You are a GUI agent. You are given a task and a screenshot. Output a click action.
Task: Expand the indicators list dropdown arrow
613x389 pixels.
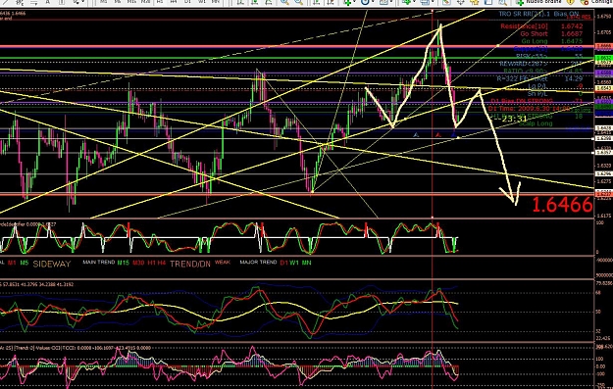(x=354, y=2)
